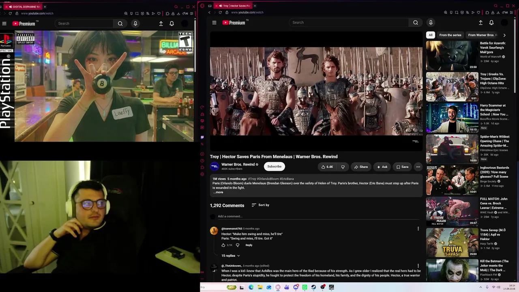Image resolution: width=519 pixels, height=292 pixels.
Task: Like the ioanevans6763 comment
Action: coord(223,245)
